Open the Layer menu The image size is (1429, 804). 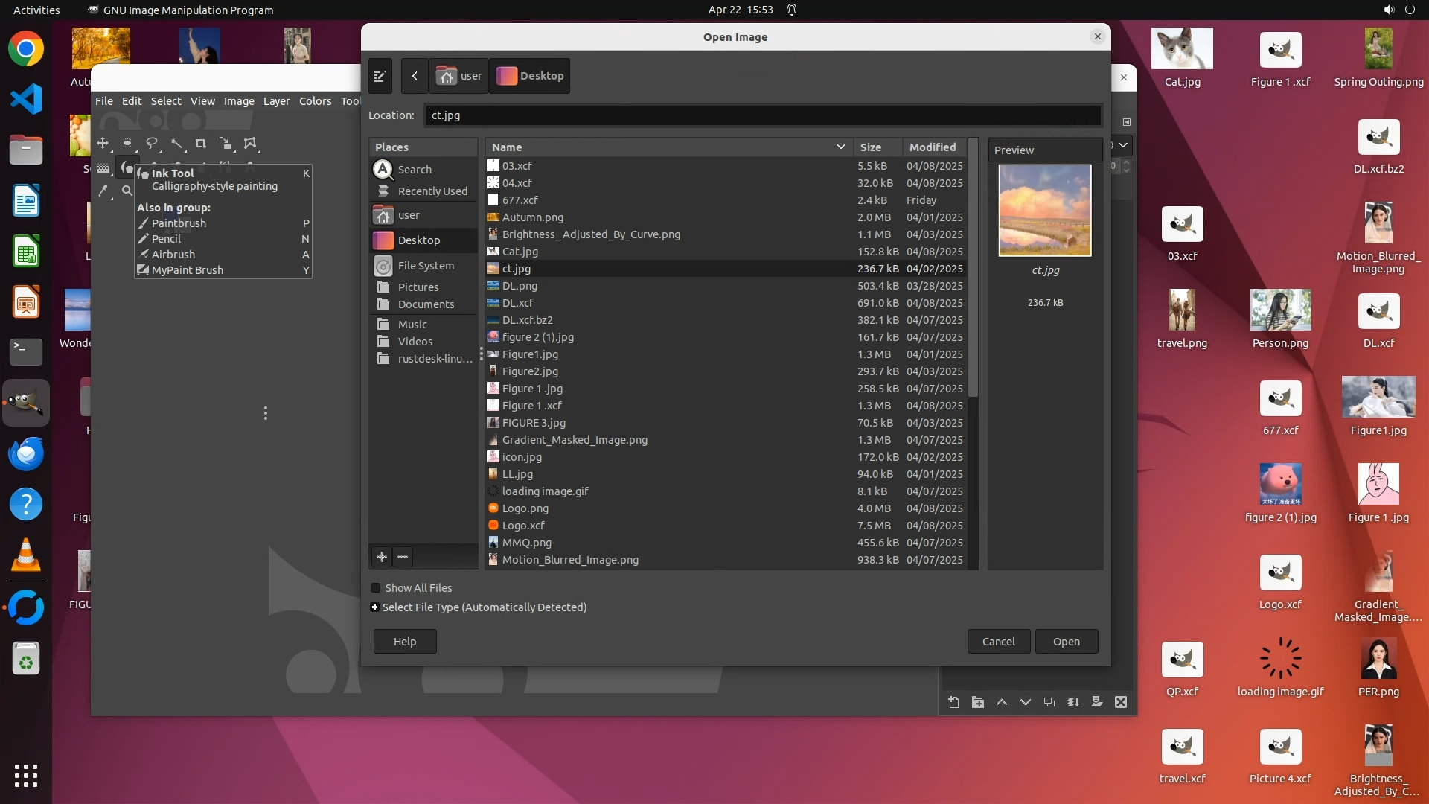point(276,101)
